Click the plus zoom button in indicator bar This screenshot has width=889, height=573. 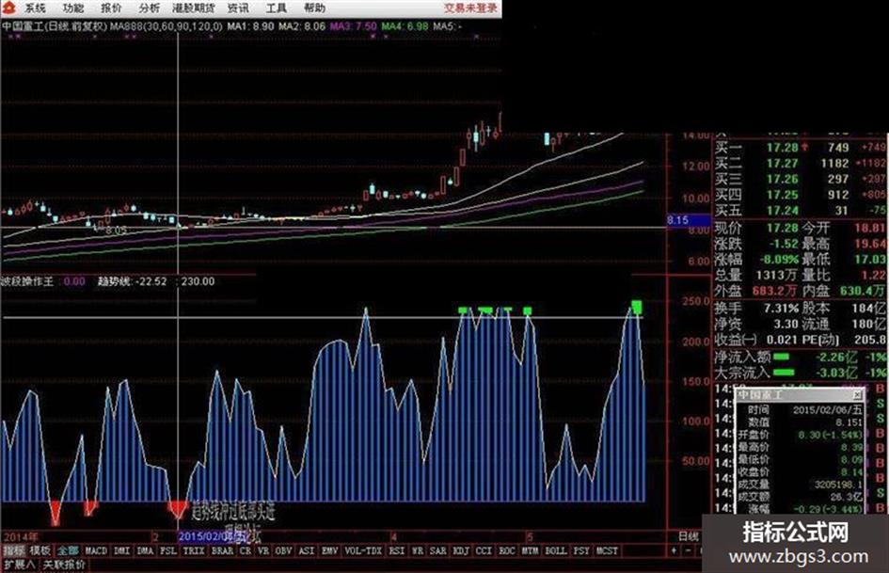[x=675, y=550]
